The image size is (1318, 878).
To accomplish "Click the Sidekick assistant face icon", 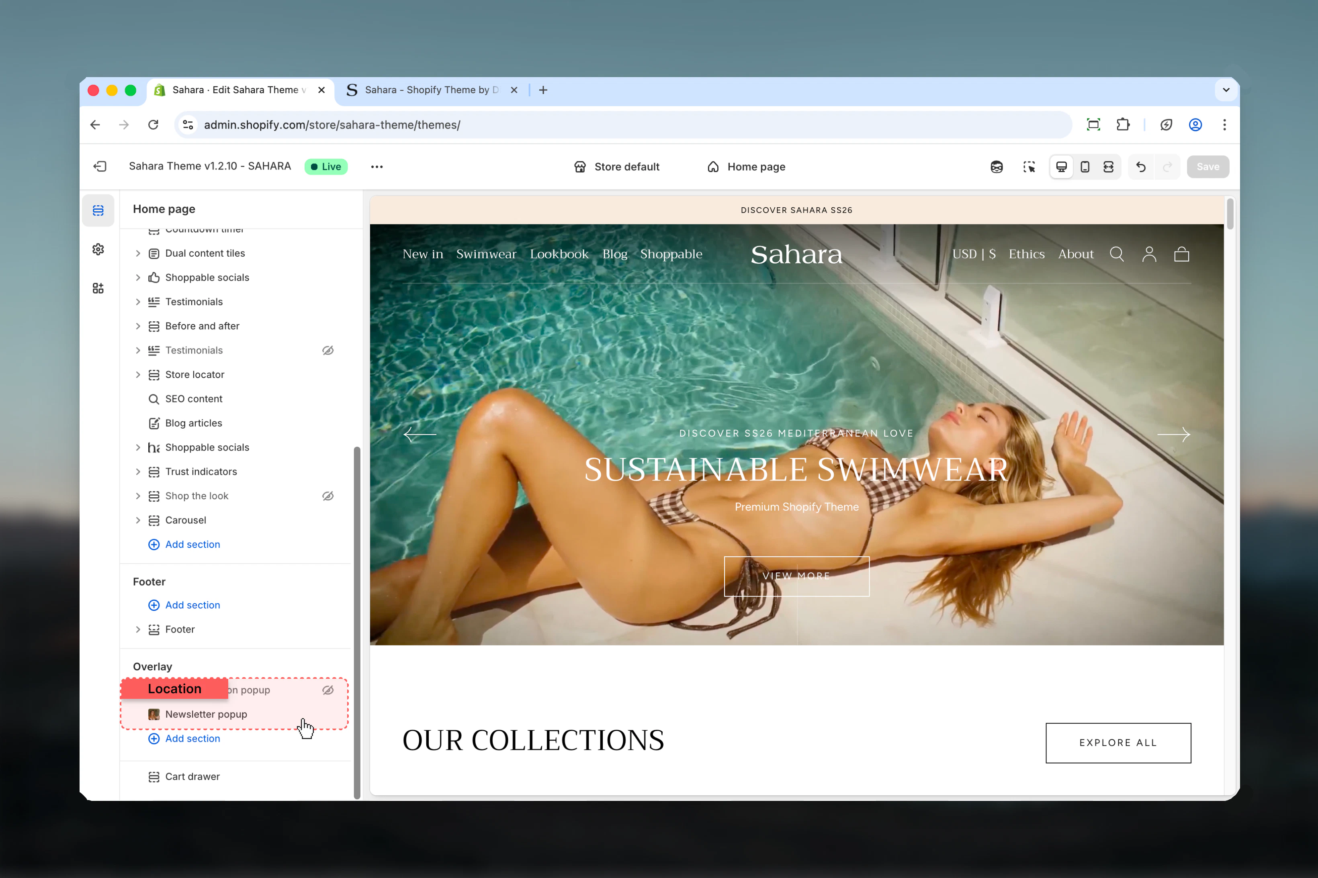I will point(997,167).
